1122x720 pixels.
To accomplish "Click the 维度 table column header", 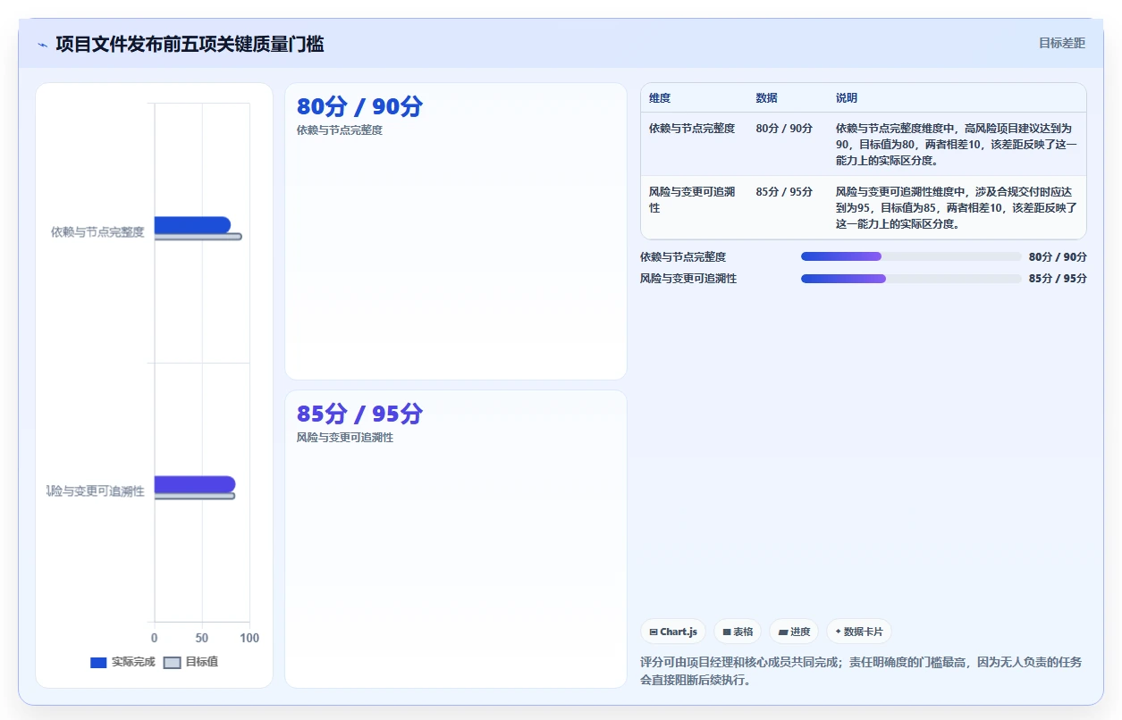I will (660, 98).
